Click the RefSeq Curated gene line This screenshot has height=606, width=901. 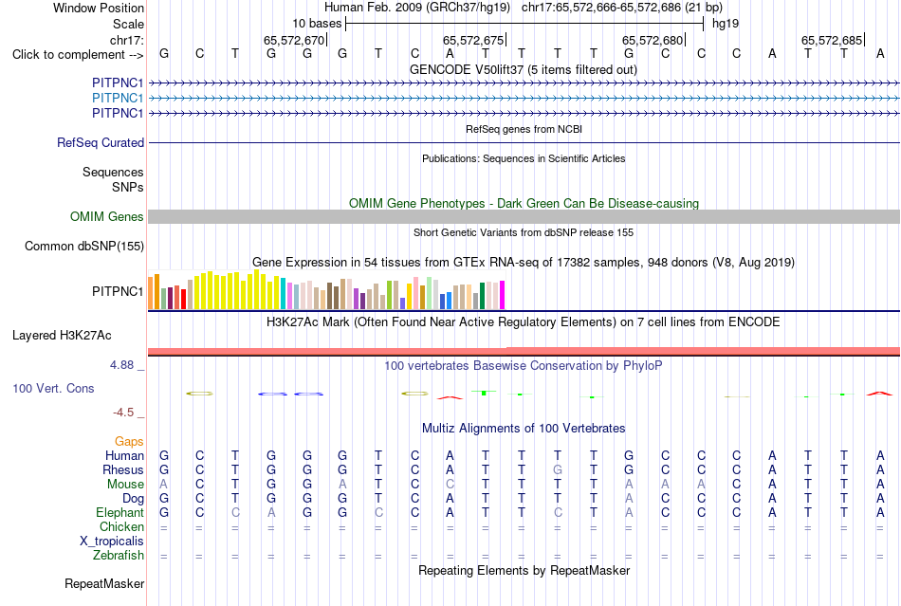pyautogui.click(x=524, y=142)
